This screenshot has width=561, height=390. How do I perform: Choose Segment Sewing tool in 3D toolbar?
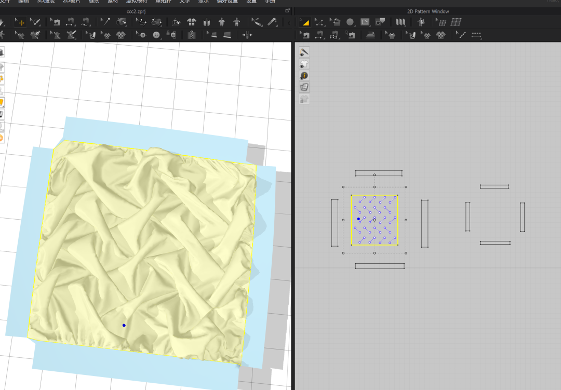click(70, 22)
